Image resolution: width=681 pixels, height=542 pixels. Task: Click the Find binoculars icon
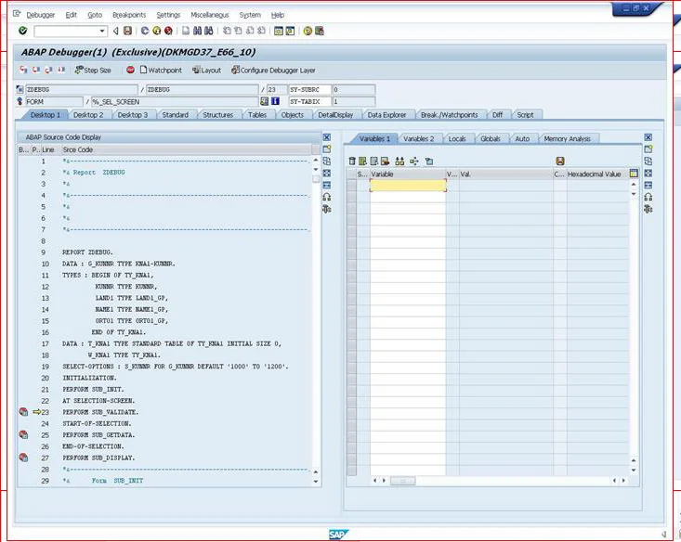(197, 31)
